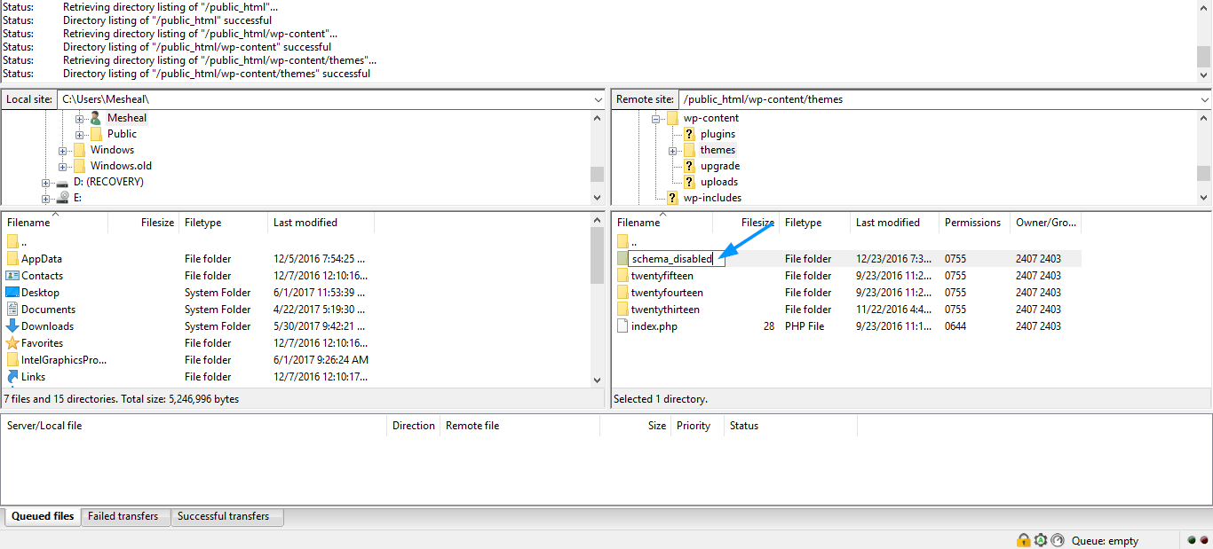The width and height of the screenshot is (1213, 549).
Task: Click the auto transfer type gear icon
Action: coord(1041,540)
